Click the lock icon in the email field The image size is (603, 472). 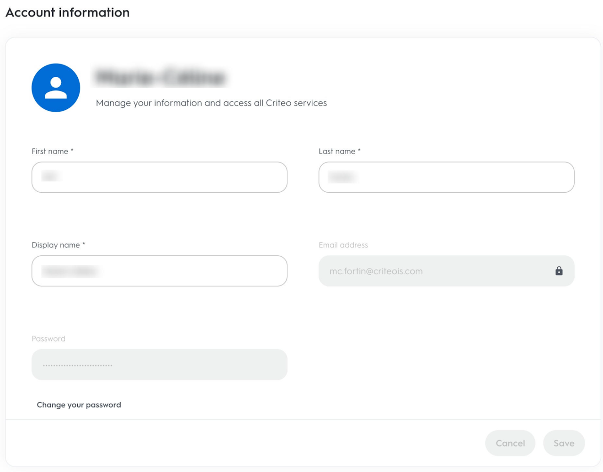tap(559, 271)
